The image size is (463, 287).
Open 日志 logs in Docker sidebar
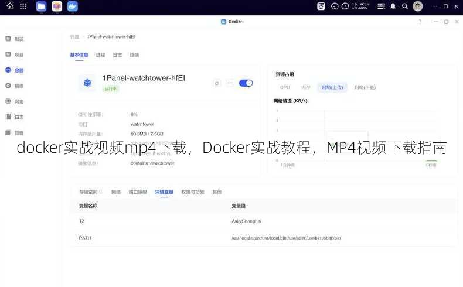pos(15,117)
